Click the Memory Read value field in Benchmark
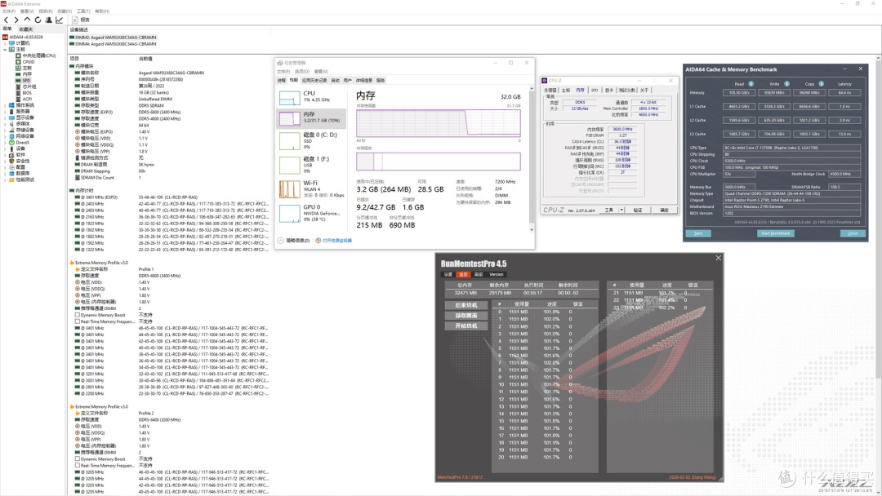Image resolution: width=882 pixels, height=496 pixels. [x=739, y=93]
